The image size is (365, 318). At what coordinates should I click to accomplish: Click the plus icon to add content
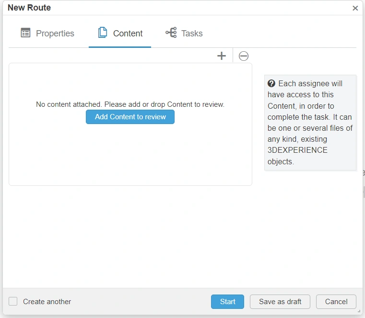(x=222, y=56)
